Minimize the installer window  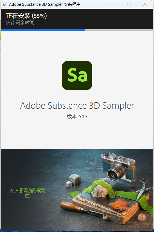click(x=113, y=4)
